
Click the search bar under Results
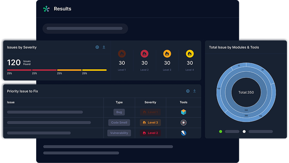[85, 28]
